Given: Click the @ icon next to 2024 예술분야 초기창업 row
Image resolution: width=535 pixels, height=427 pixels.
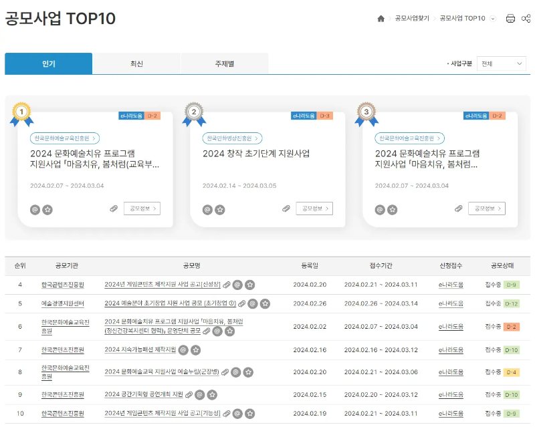Looking at the screenshot, I should pos(251,303).
